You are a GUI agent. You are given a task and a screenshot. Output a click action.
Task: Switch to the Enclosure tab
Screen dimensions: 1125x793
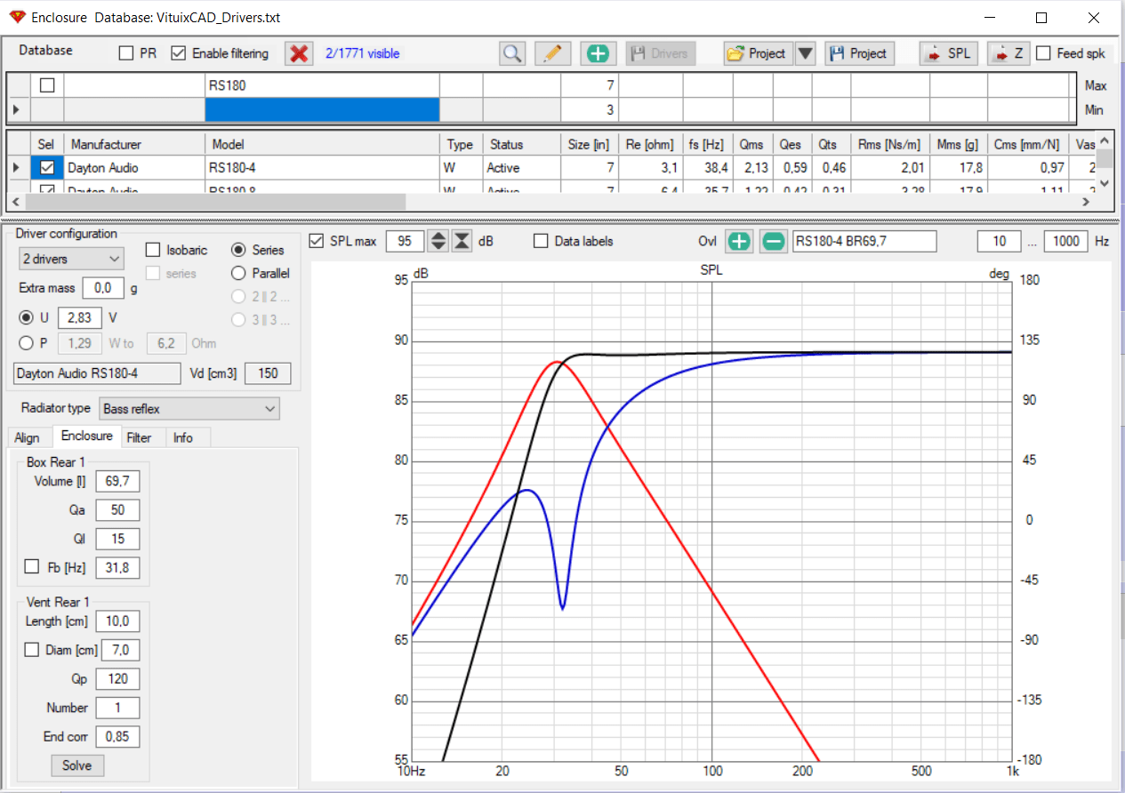(86, 437)
